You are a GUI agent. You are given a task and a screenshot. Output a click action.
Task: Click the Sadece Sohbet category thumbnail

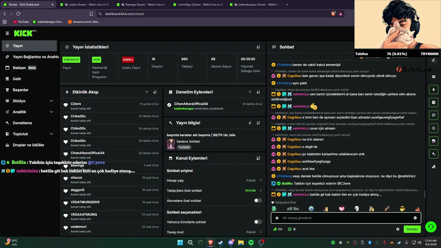(x=171, y=144)
